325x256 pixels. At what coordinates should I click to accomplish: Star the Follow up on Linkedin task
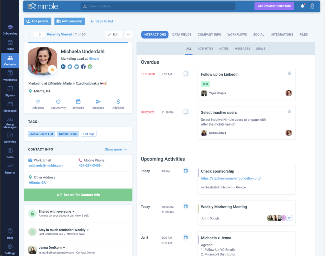pos(289,73)
